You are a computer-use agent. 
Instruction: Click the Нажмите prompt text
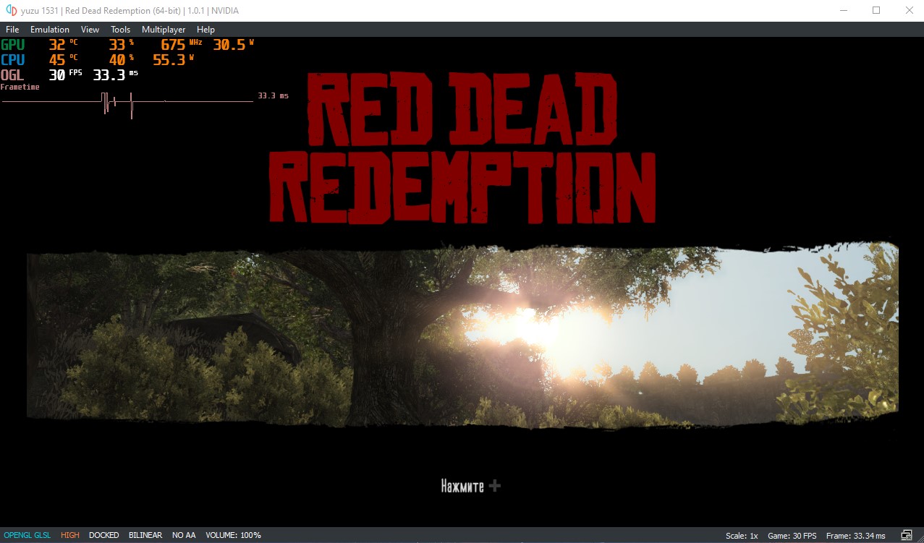coord(462,486)
